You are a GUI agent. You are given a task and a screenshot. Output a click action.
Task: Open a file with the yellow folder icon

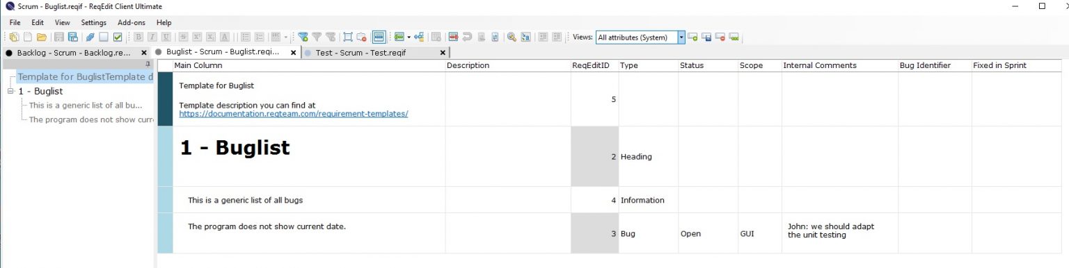click(42, 37)
